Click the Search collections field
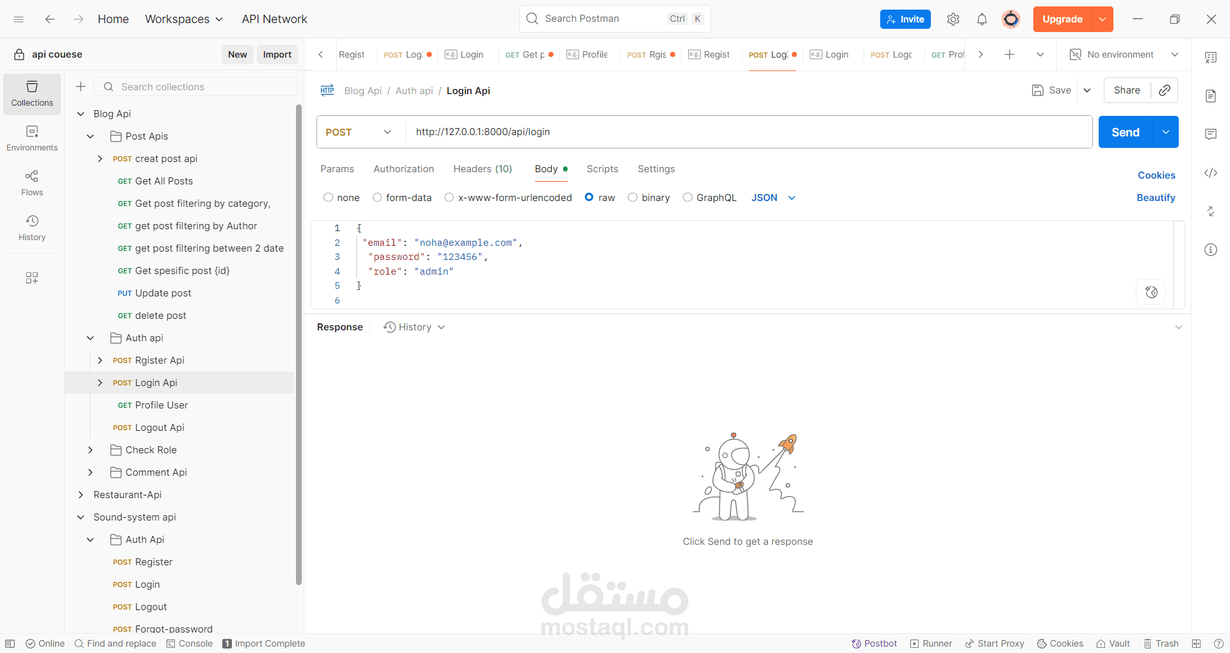This screenshot has width=1230, height=653. pos(196,86)
